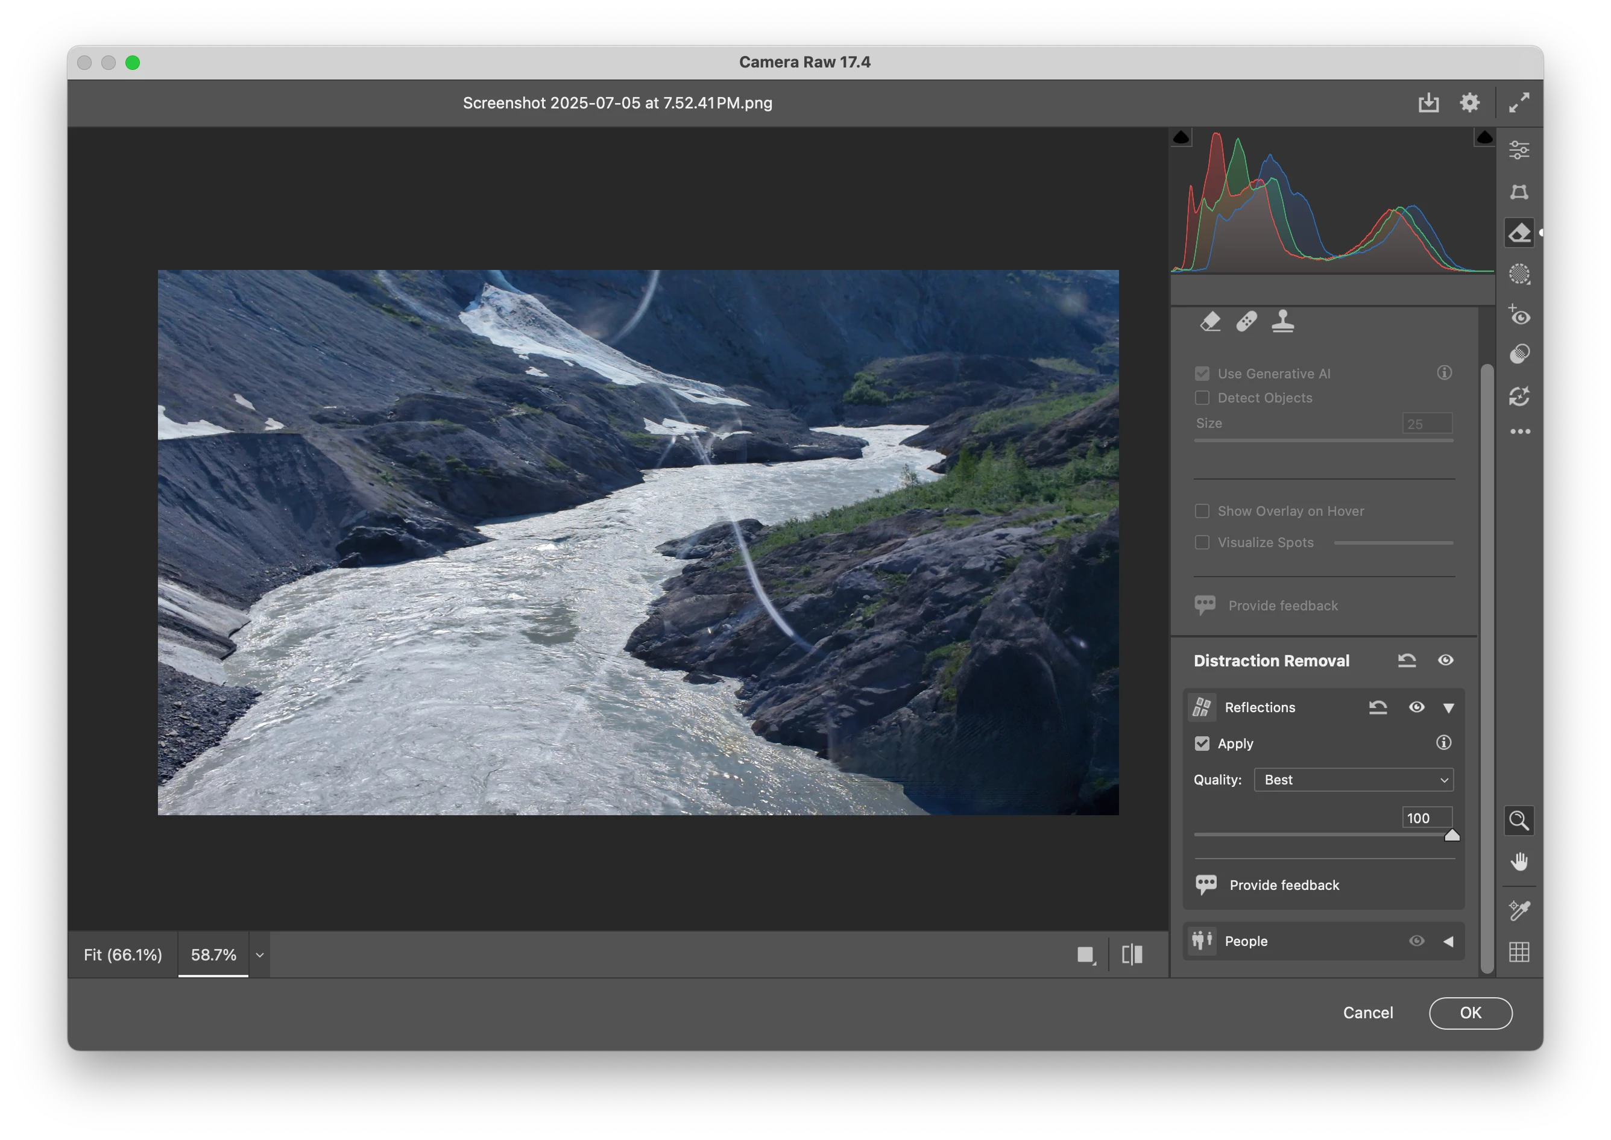Viewport: 1611px width, 1140px height.
Task: Open the Masking tool
Action: point(1519,274)
